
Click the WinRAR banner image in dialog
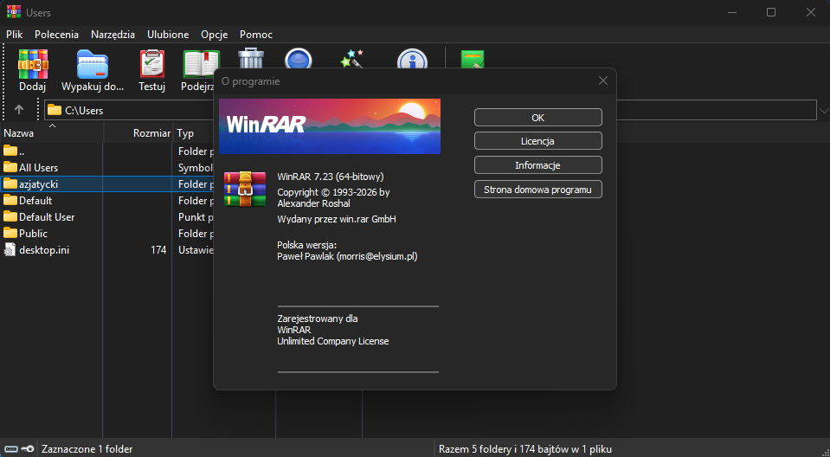329,126
